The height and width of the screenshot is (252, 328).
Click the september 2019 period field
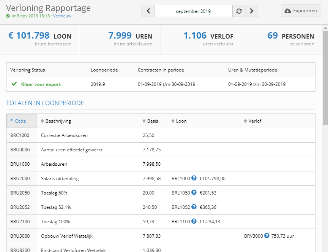click(193, 11)
